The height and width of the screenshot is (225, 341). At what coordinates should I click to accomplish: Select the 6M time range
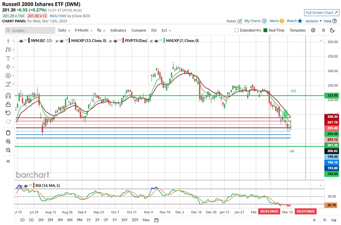click(x=70, y=220)
